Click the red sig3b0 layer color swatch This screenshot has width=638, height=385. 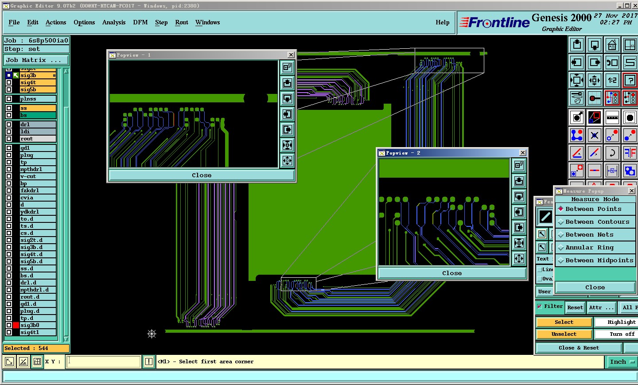coord(16,325)
